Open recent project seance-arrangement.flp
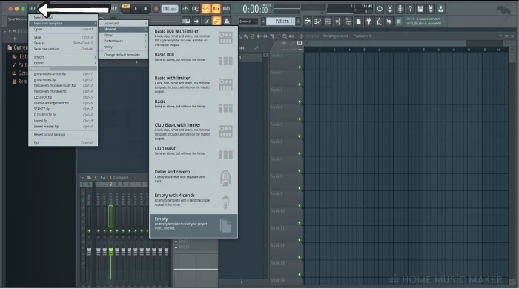 (63, 103)
